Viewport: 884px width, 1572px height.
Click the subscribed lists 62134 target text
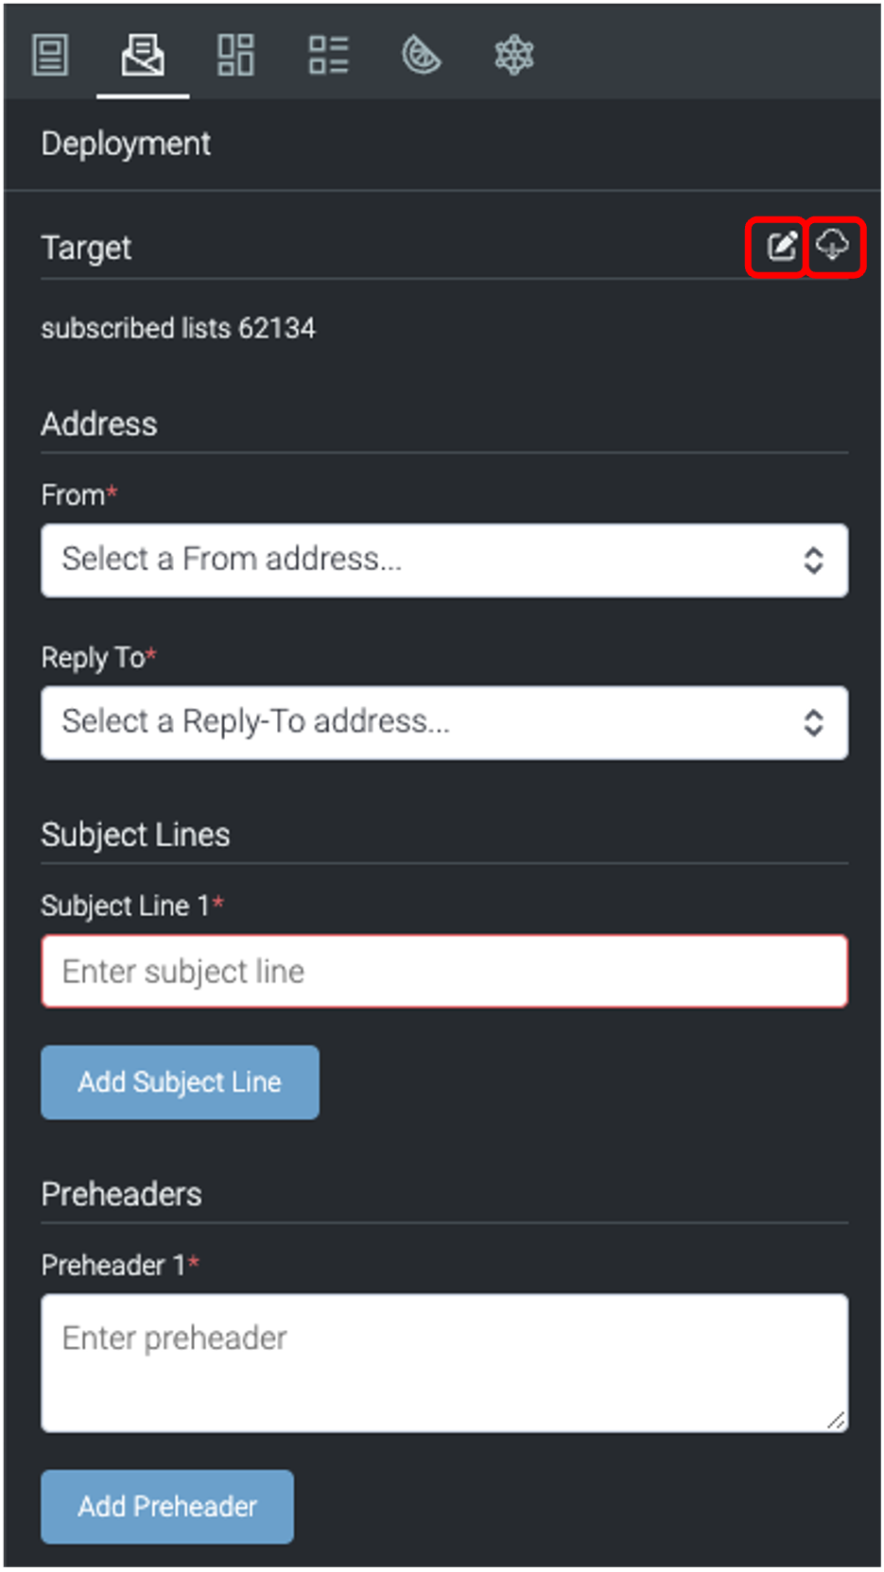pyautogui.click(x=179, y=329)
